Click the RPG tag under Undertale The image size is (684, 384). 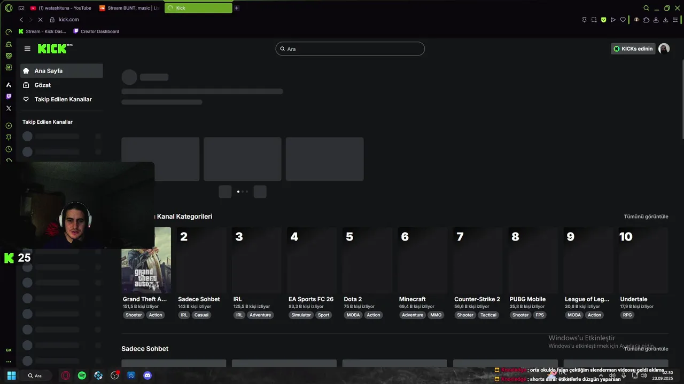[627, 315]
